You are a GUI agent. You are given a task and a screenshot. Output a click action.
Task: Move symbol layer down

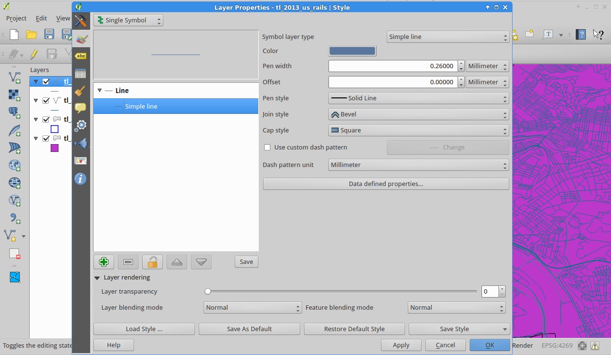pyautogui.click(x=201, y=262)
